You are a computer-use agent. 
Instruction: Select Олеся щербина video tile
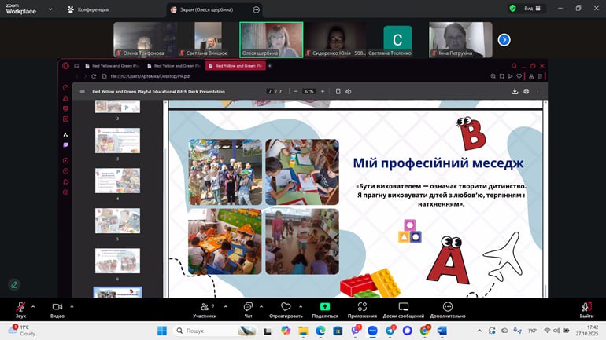[272, 40]
